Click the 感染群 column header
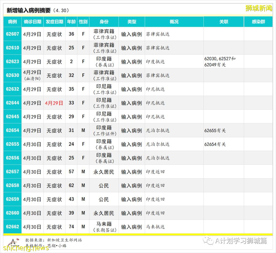The width and height of the screenshot is (276, 253). pyautogui.click(x=259, y=22)
